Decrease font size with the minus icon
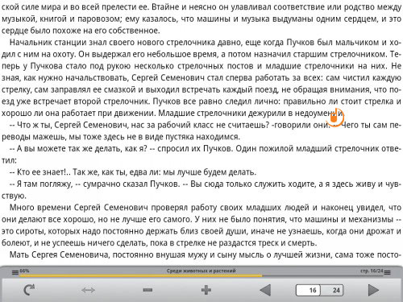403x302 pixels. click(147, 290)
